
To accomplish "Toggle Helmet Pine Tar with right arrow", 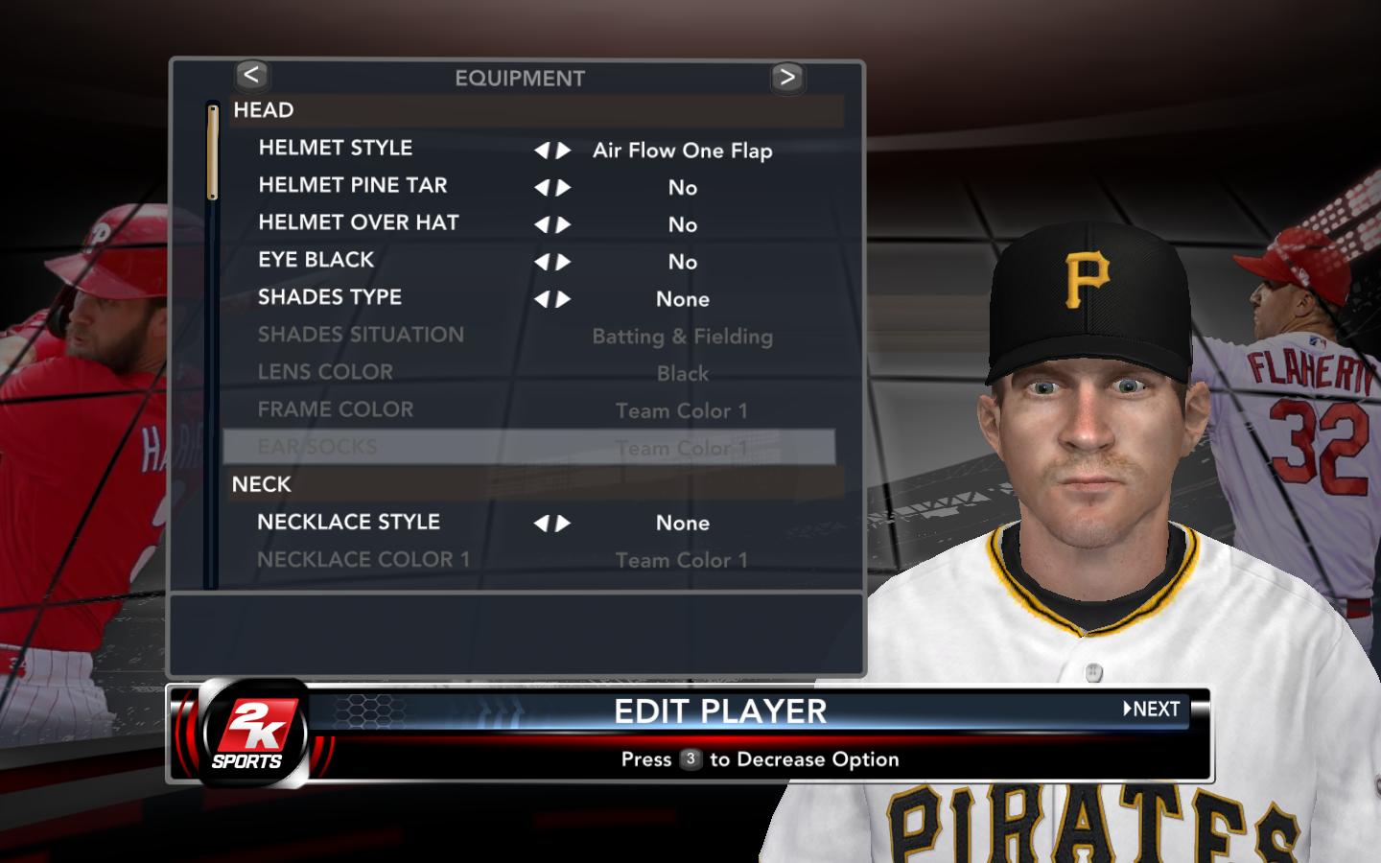I will coord(564,188).
